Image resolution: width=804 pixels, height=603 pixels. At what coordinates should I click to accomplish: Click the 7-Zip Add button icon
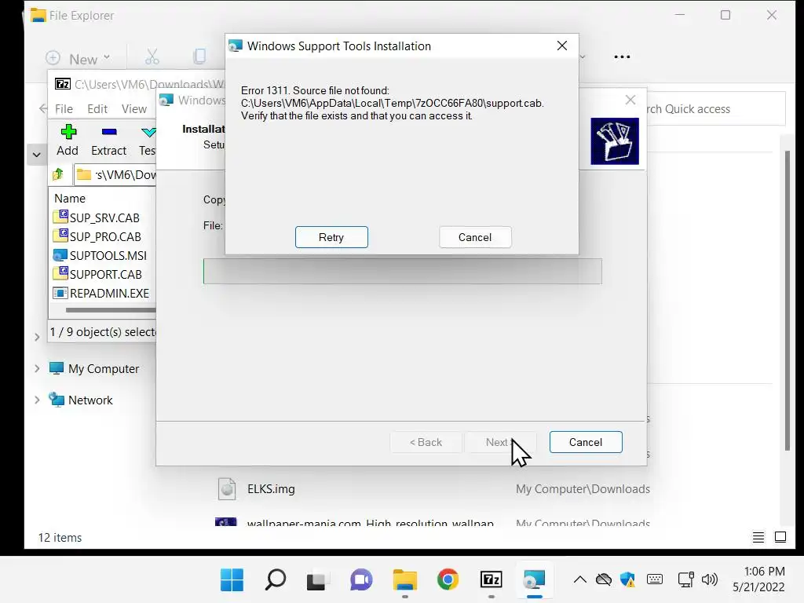68,132
